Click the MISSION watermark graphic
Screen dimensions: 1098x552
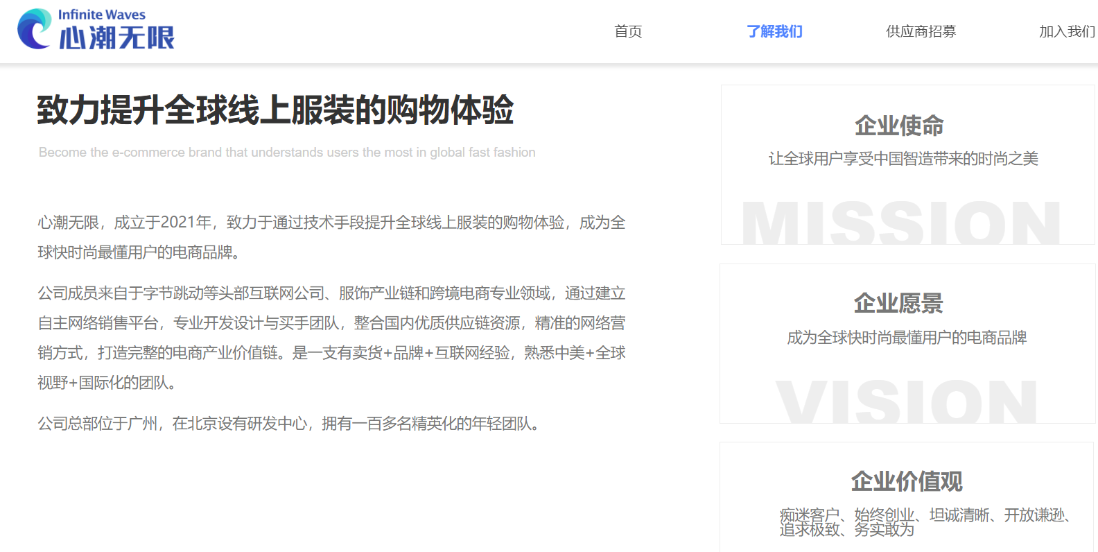pyautogui.click(x=901, y=223)
